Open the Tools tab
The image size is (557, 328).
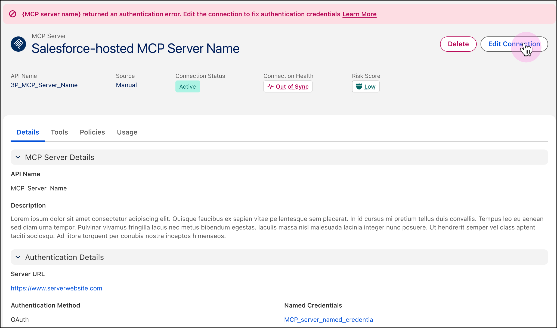pos(59,132)
